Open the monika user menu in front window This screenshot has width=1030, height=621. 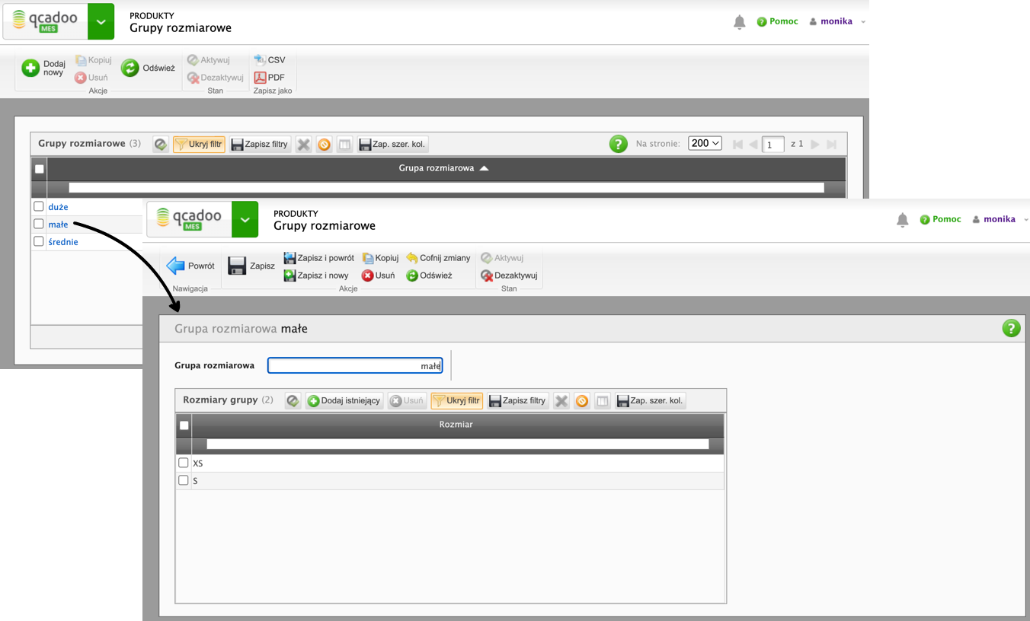pyautogui.click(x=999, y=219)
